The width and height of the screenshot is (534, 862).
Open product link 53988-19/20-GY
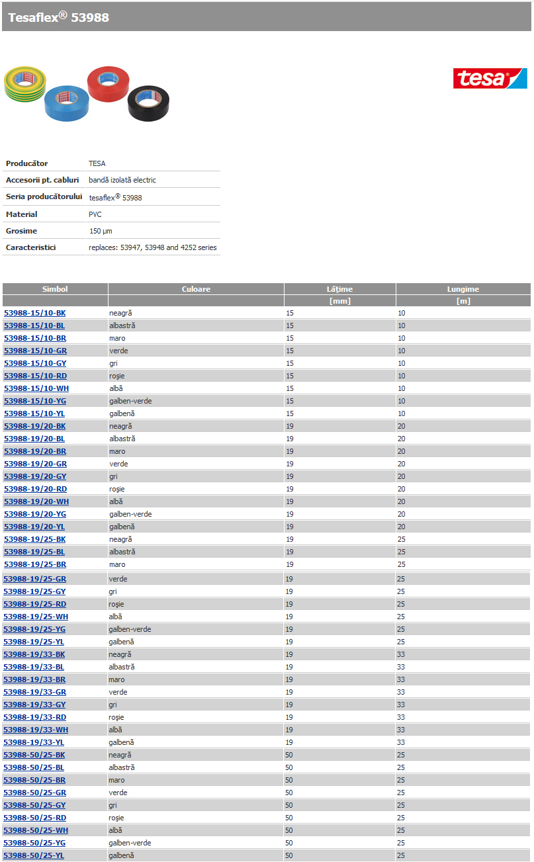tap(35, 476)
